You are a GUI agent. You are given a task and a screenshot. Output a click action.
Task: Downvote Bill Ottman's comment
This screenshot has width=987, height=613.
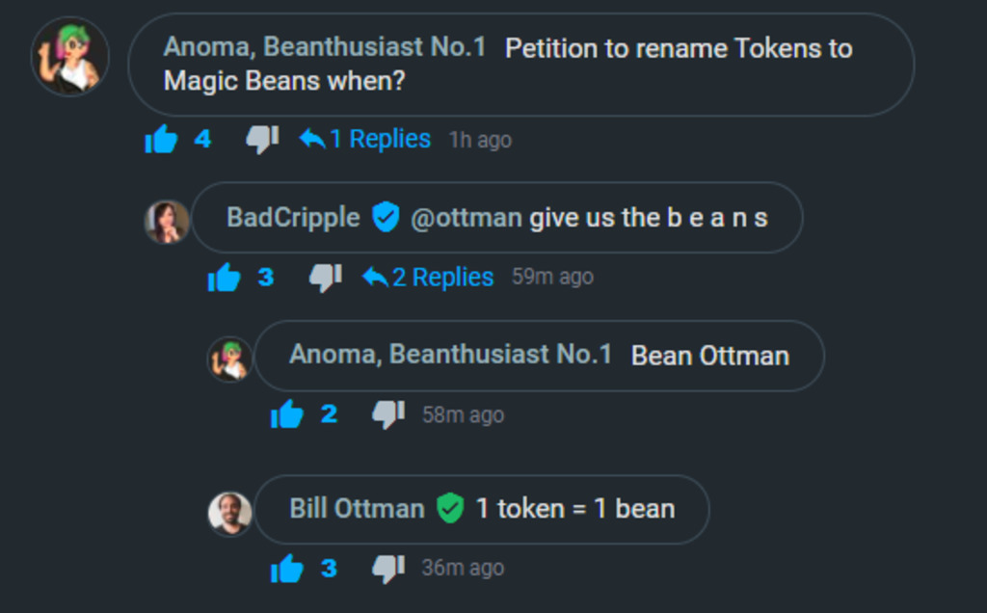tap(388, 569)
